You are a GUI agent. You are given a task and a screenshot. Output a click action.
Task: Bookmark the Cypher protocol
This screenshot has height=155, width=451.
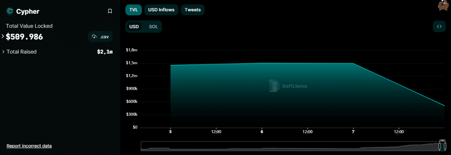[110, 11]
